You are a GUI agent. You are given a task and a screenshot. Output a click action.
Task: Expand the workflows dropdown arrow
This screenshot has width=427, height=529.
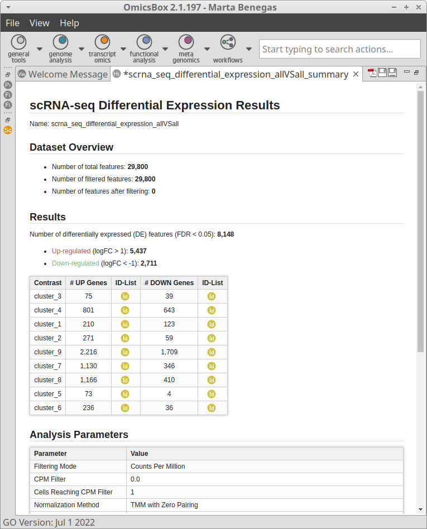click(x=249, y=49)
